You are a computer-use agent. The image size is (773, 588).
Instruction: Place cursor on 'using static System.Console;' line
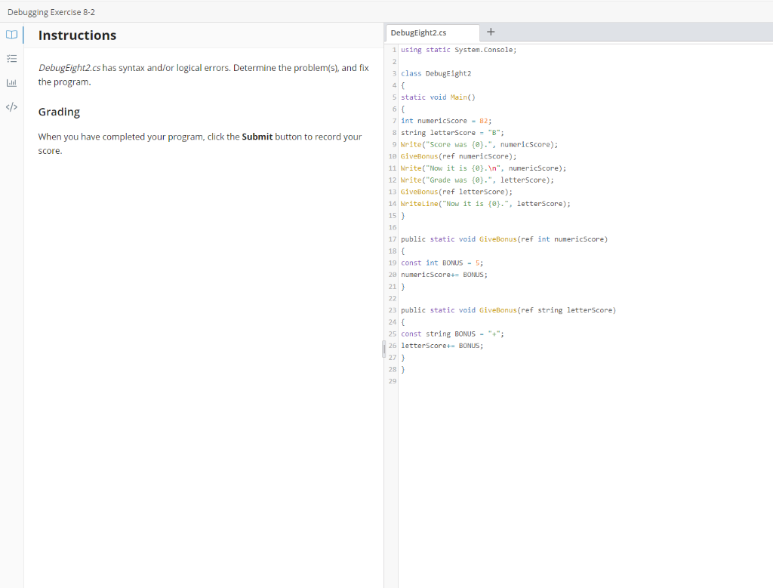point(458,50)
